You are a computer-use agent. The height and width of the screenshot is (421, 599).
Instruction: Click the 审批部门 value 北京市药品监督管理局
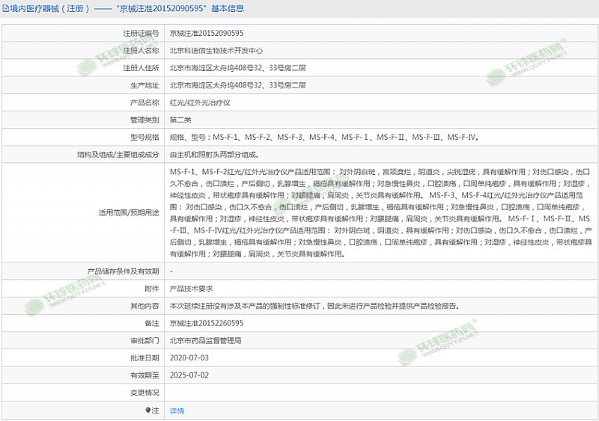click(205, 340)
